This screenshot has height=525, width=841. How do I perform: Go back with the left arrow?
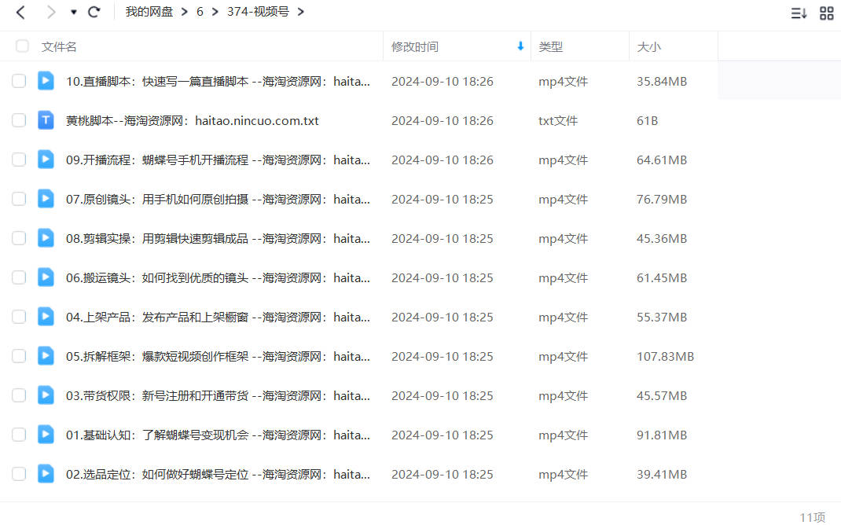21,12
